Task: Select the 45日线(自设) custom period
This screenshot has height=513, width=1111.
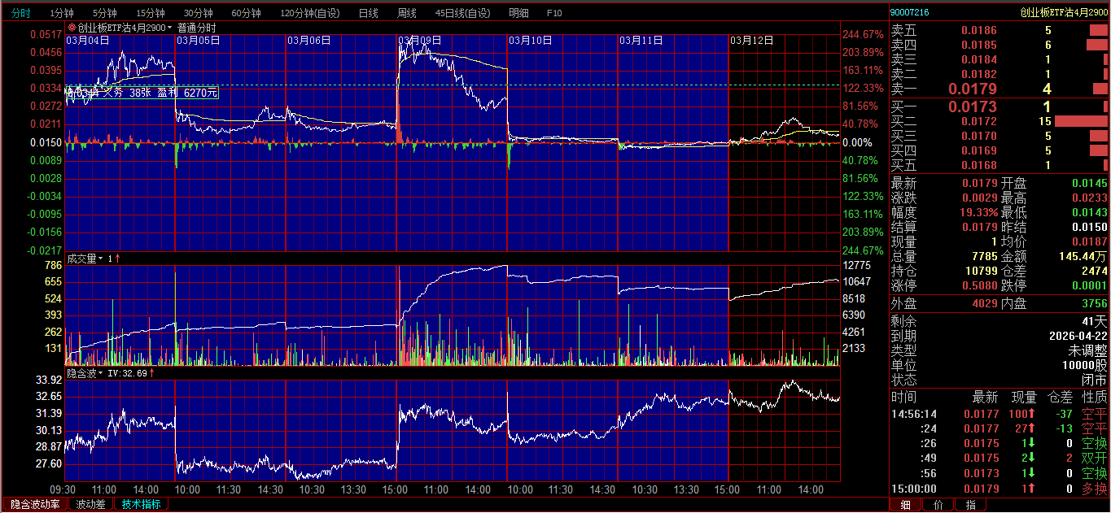Action: [463, 14]
